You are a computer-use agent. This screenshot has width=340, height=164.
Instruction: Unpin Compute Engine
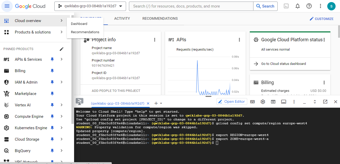click(52, 117)
